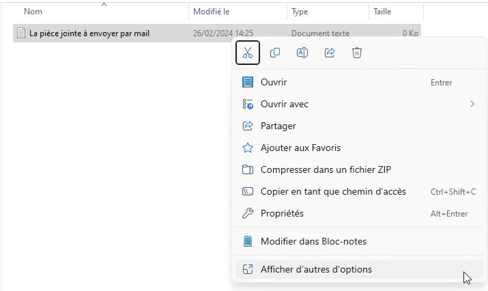Select the Rename icon
488x291 pixels.
[x=302, y=53]
